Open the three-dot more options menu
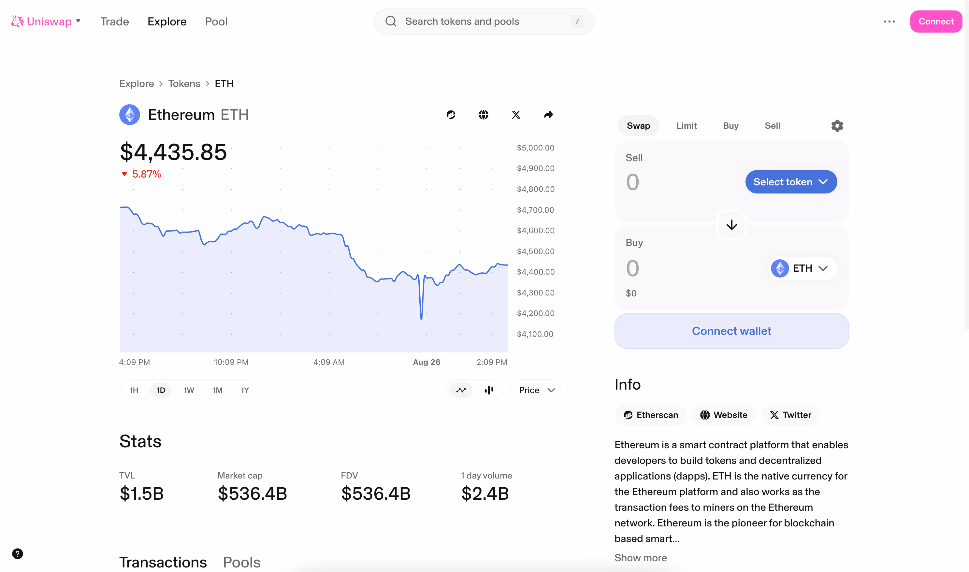Screen dimensions: 969x572 click(889, 21)
